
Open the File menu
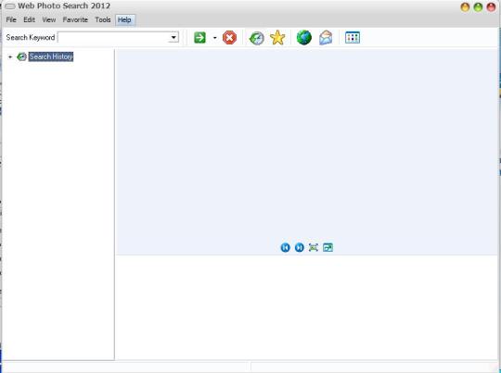(x=11, y=19)
